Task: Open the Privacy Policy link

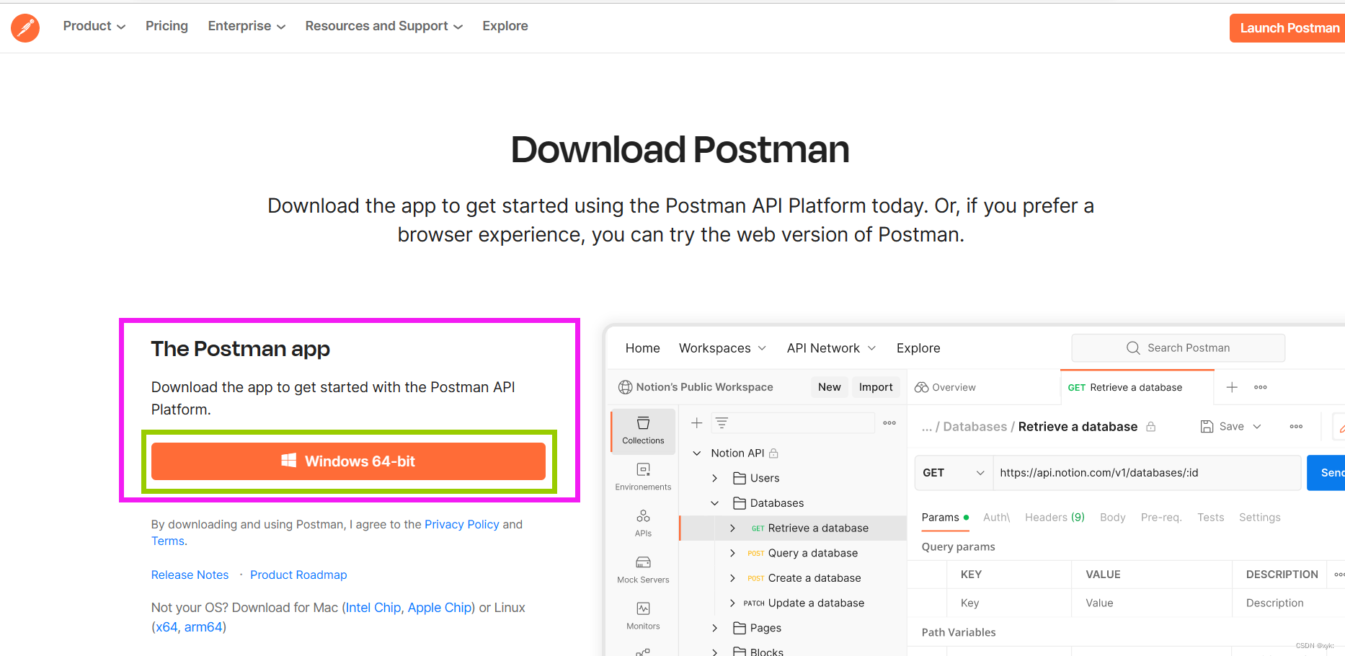Action: (x=462, y=524)
